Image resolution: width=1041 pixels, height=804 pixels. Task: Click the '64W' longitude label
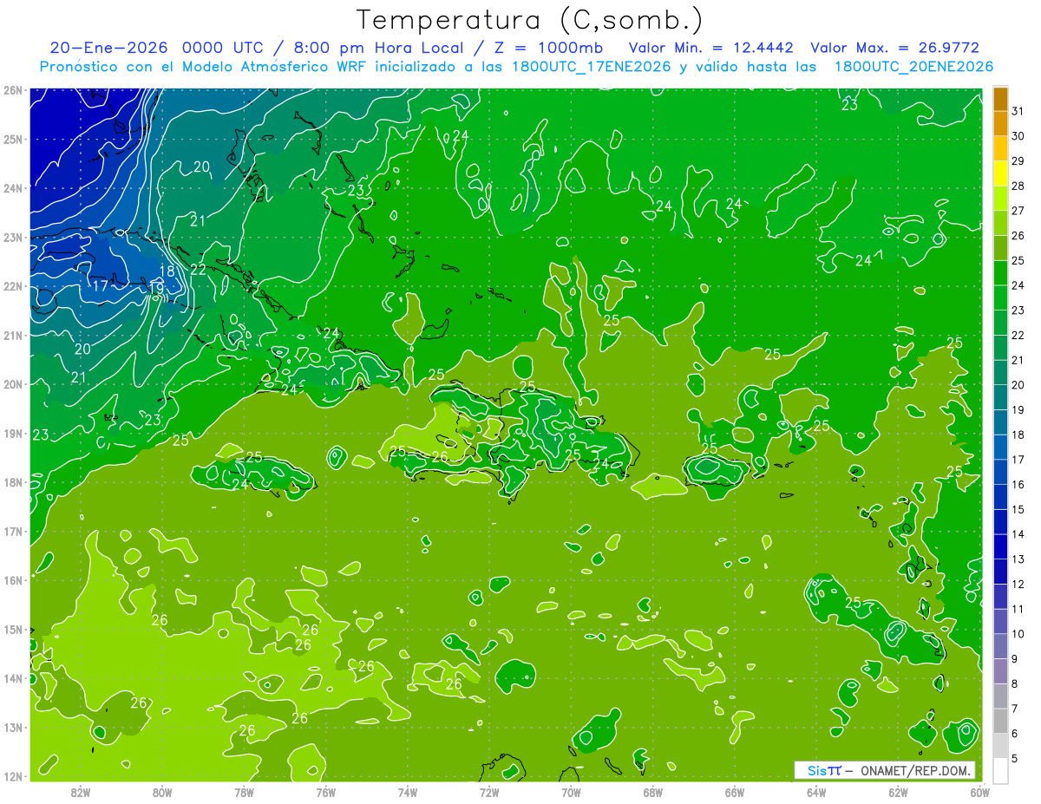click(x=816, y=792)
